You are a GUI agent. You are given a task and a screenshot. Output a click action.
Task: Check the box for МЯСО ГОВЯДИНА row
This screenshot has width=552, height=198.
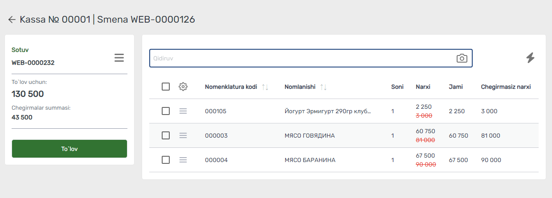tap(166, 135)
